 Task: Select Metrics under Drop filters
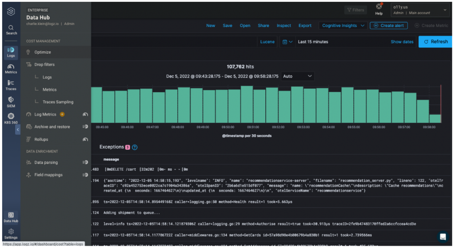50,90
